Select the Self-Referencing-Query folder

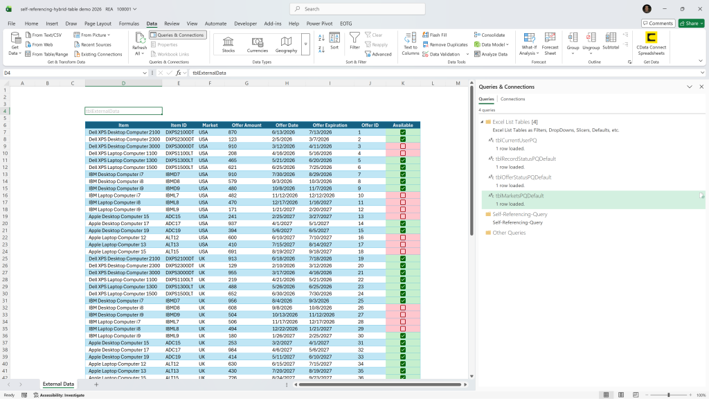point(519,215)
